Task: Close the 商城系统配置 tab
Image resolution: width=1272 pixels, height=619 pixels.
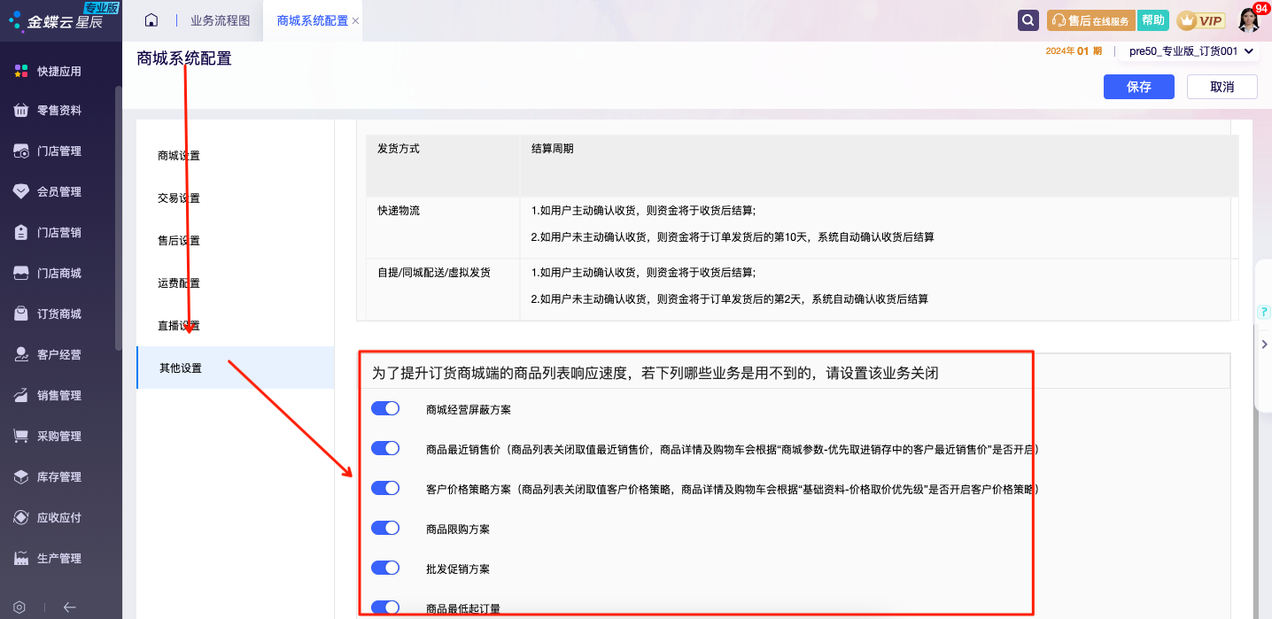Action: tap(355, 20)
